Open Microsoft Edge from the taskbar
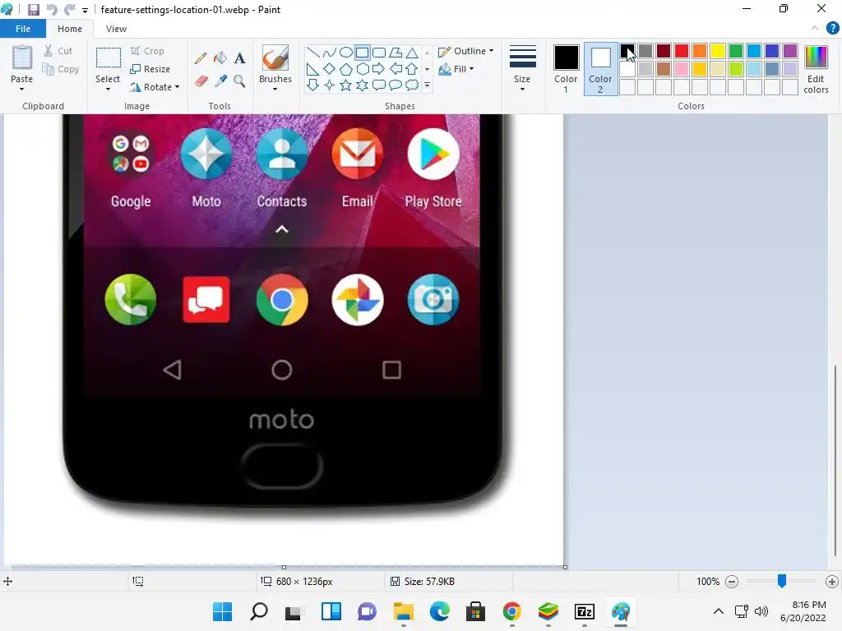Image resolution: width=842 pixels, height=631 pixels. (x=439, y=611)
